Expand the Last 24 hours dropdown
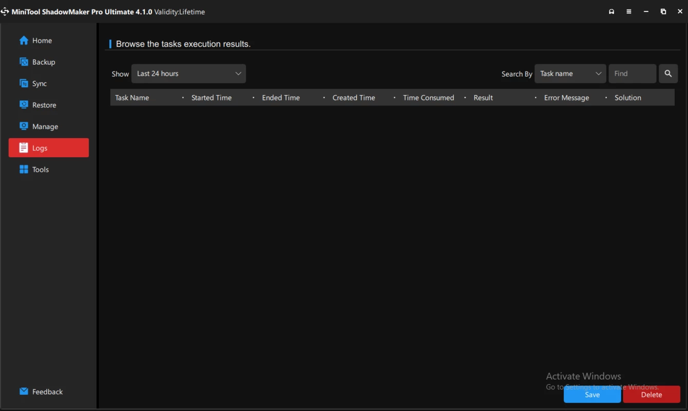Image resolution: width=688 pixels, height=411 pixels. (x=188, y=73)
